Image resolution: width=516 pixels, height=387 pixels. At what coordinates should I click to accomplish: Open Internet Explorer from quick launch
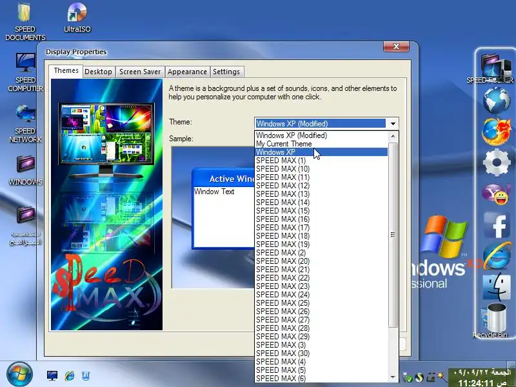pos(70,375)
